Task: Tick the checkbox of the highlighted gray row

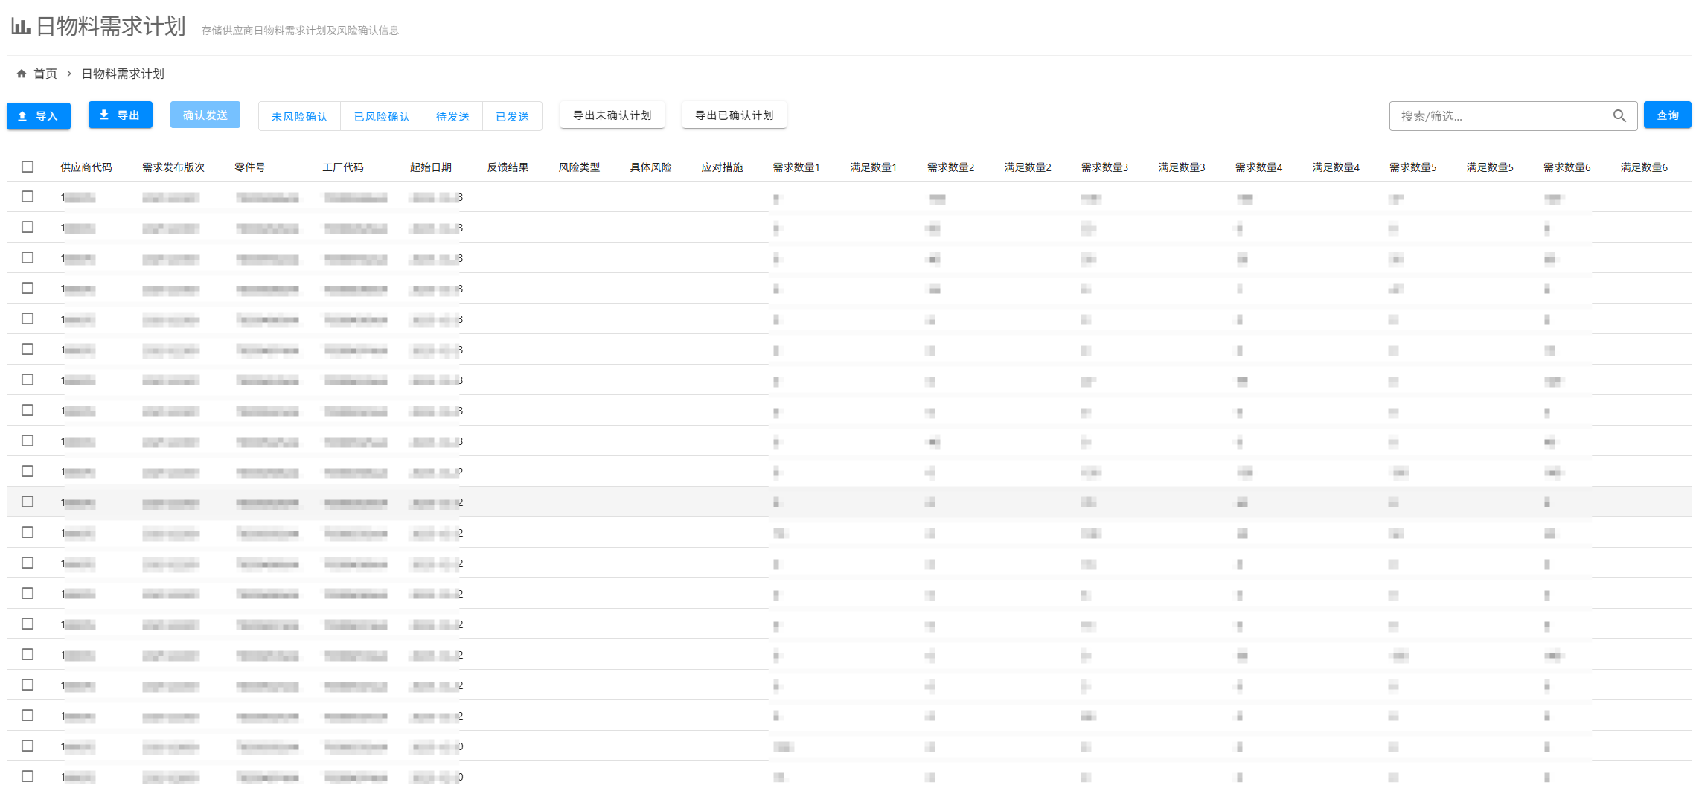Action: (28, 502)
